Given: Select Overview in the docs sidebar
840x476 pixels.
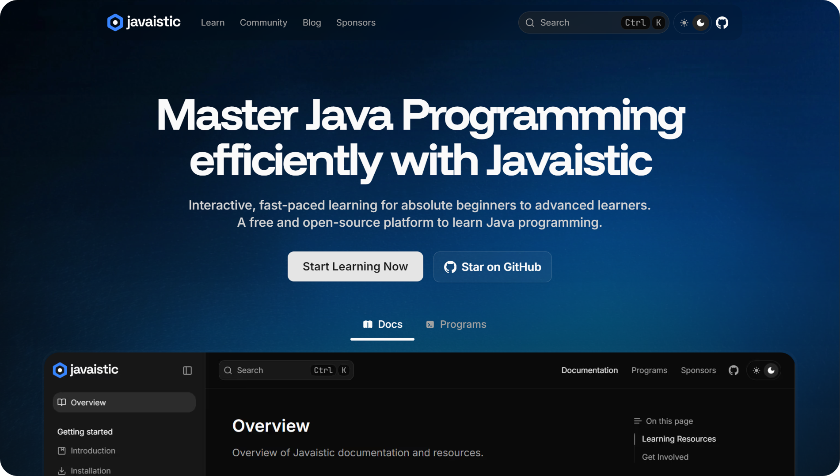Looking at the screenshot, I should point(87,402).
